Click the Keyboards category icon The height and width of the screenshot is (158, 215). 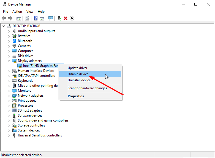[x=14, y=81]
